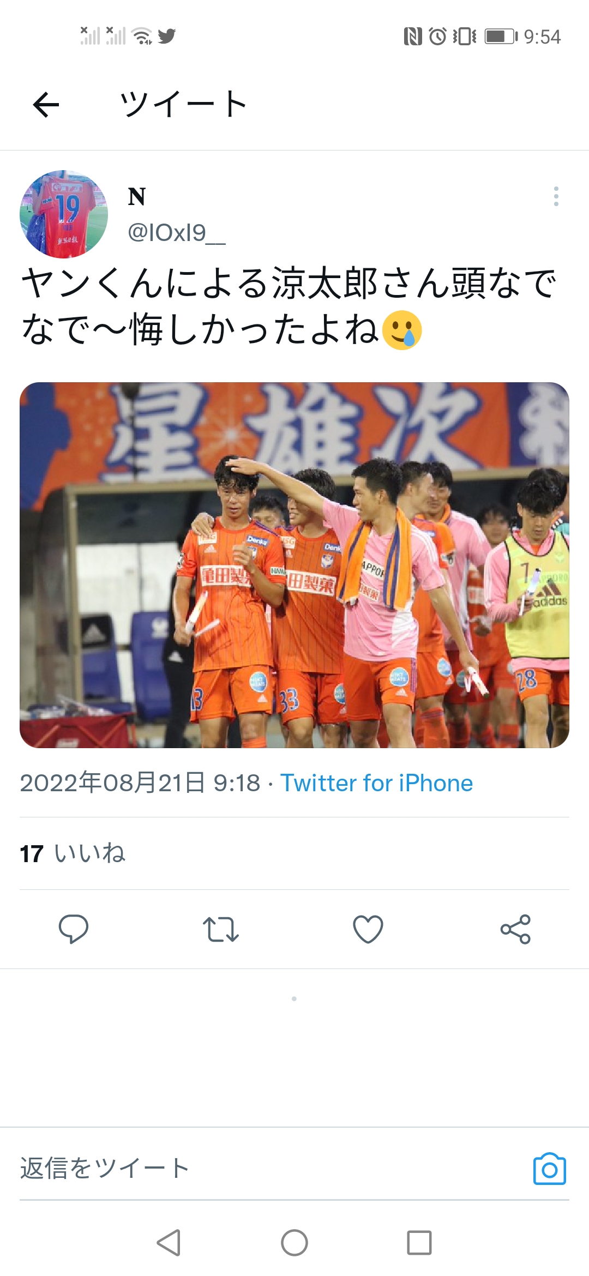Open the display name N profile
The height and width of the screenshot is (1276, 589).
click(x=137, y=197)
